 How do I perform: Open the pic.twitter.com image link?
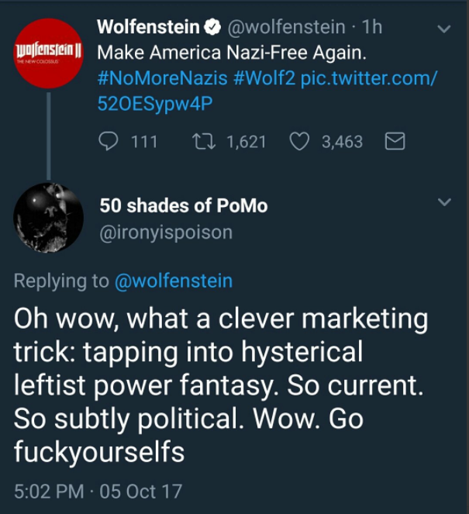coord(368,79)
